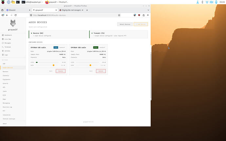Switch to the Discord tab
Screen dimensions: 226x141
tap(18, 10)
